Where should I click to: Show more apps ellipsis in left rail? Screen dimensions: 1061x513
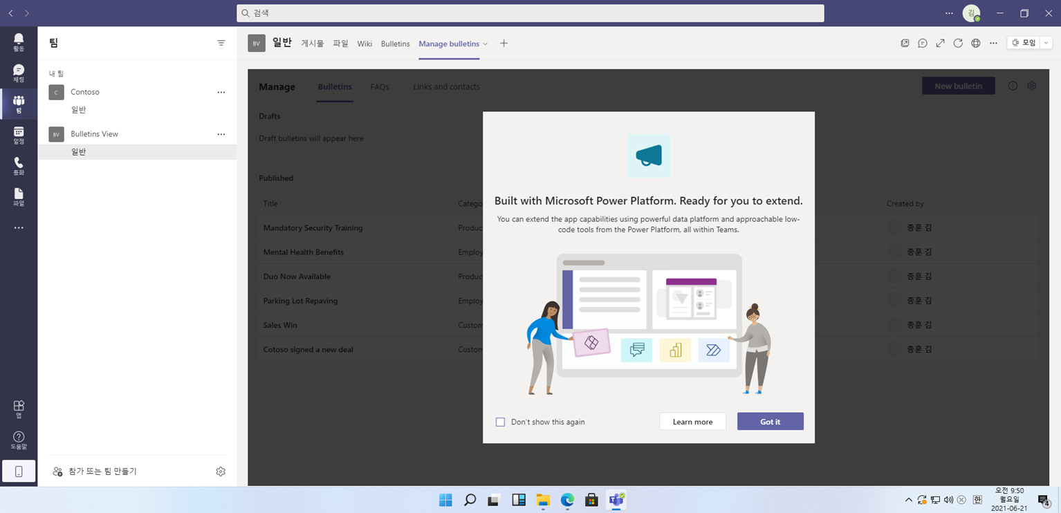19,227
